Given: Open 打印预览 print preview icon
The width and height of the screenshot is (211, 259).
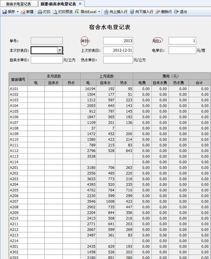Looking at the screenshot, I should (55, 12).
